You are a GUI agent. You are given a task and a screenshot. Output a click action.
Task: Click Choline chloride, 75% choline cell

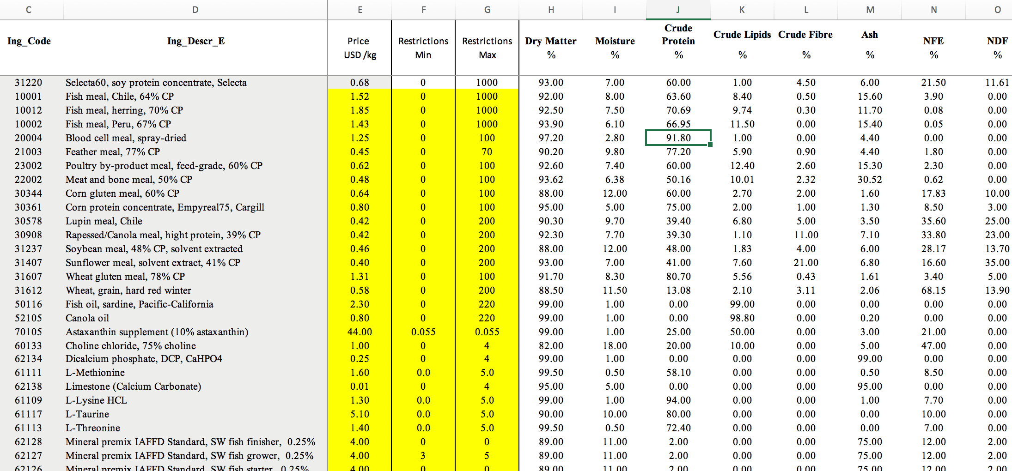click(x=131, y=345)
